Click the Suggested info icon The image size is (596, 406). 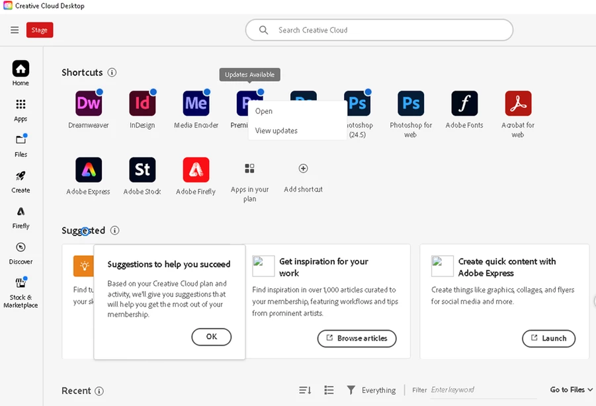[x=115, y=230]
